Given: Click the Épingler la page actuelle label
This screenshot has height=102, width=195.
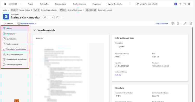Looking at the screenshot, I should tap(148, 4).
